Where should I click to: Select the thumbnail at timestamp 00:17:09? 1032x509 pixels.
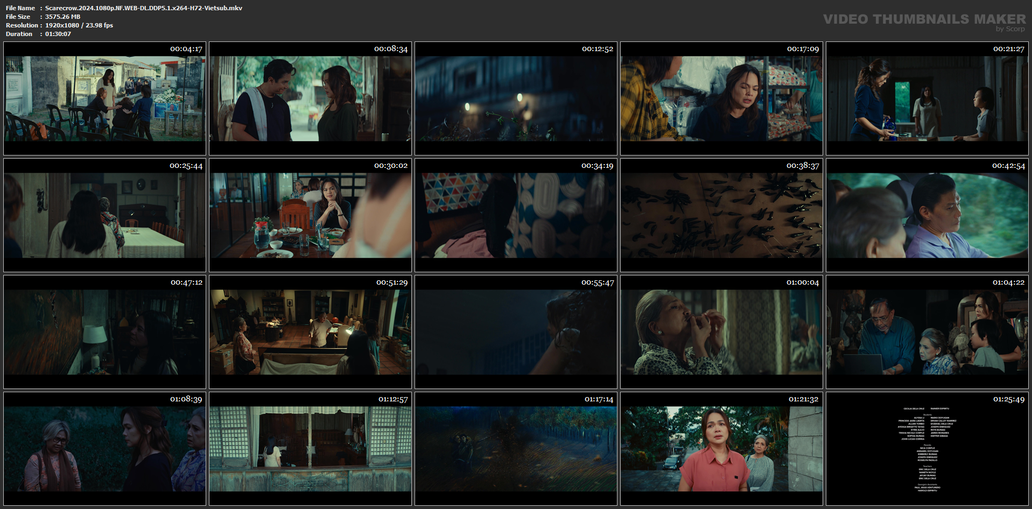click(x=721, y=98)
